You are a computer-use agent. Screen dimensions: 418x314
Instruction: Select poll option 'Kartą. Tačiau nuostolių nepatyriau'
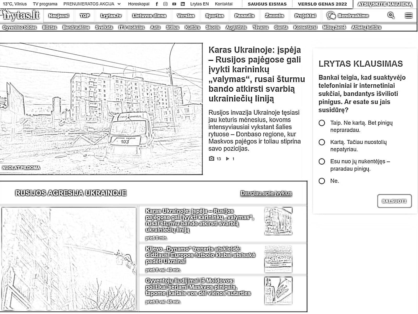point(322,142)
